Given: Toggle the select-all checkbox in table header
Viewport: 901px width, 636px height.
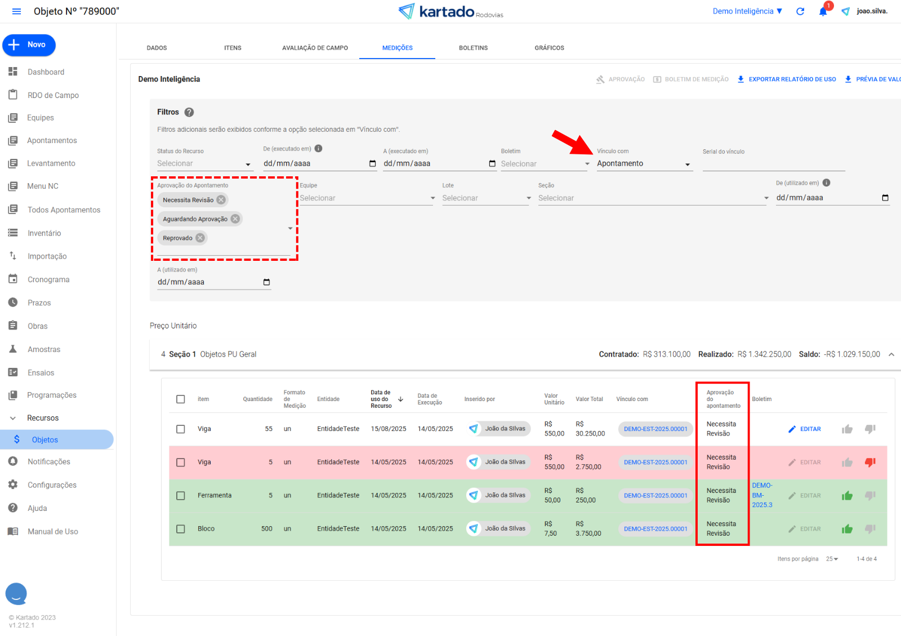Looking at the screenshot, I should click(x=181, y=399).
